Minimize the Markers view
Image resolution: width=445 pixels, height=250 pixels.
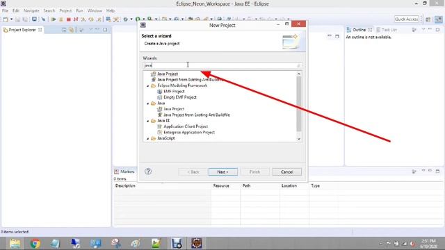coord(430,171)
